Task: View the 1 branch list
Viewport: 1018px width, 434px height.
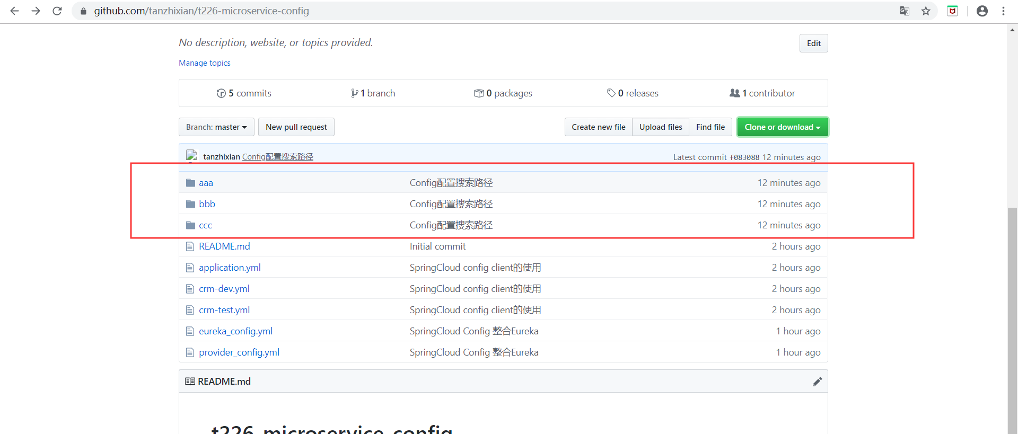Action: pos(373,93)
